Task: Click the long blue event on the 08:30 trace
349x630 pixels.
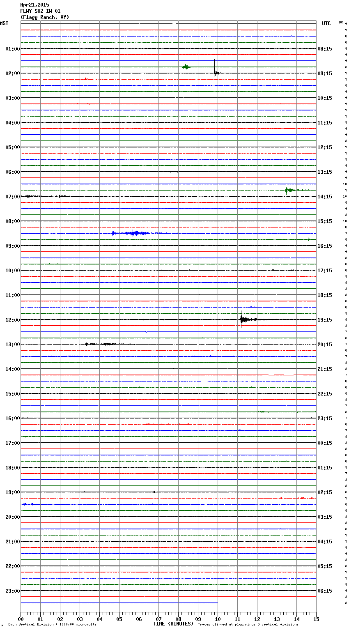Action: (x=133, y=233)
